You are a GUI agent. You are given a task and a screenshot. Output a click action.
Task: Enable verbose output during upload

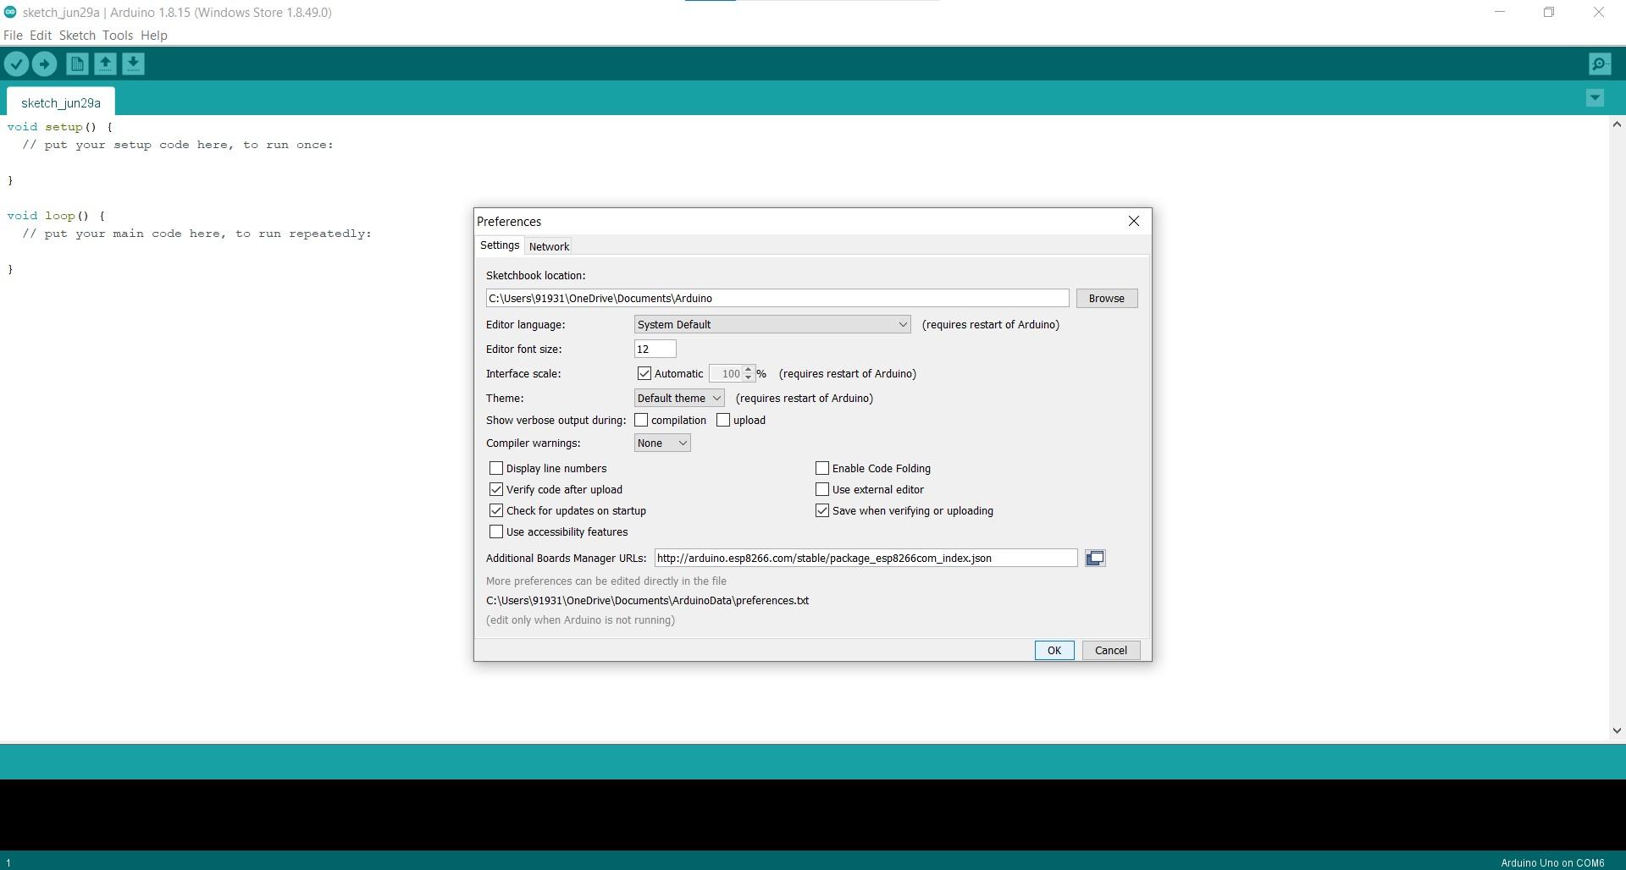click(723, 420)
